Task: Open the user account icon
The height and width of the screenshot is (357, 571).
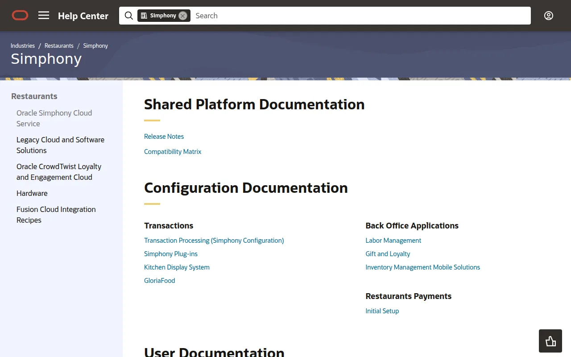Action: click(548, 16)
